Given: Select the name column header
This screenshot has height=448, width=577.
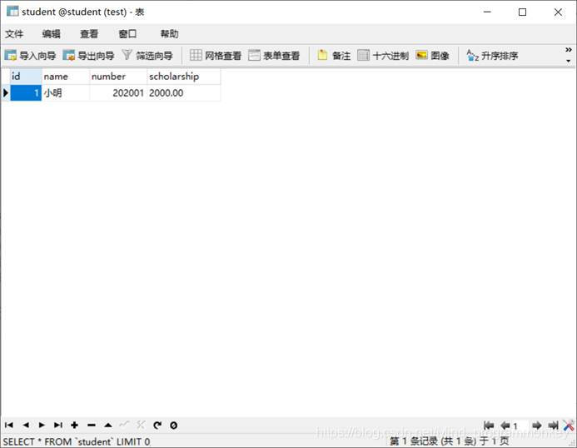Looking at the screenshot, I should tap(66, 77).
